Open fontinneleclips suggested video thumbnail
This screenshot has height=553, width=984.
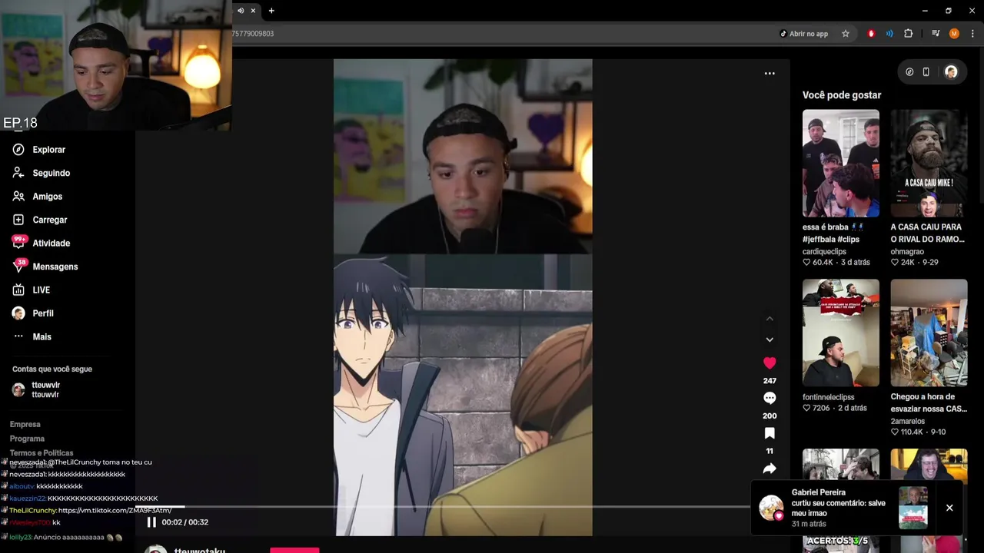tap(841, 333)
